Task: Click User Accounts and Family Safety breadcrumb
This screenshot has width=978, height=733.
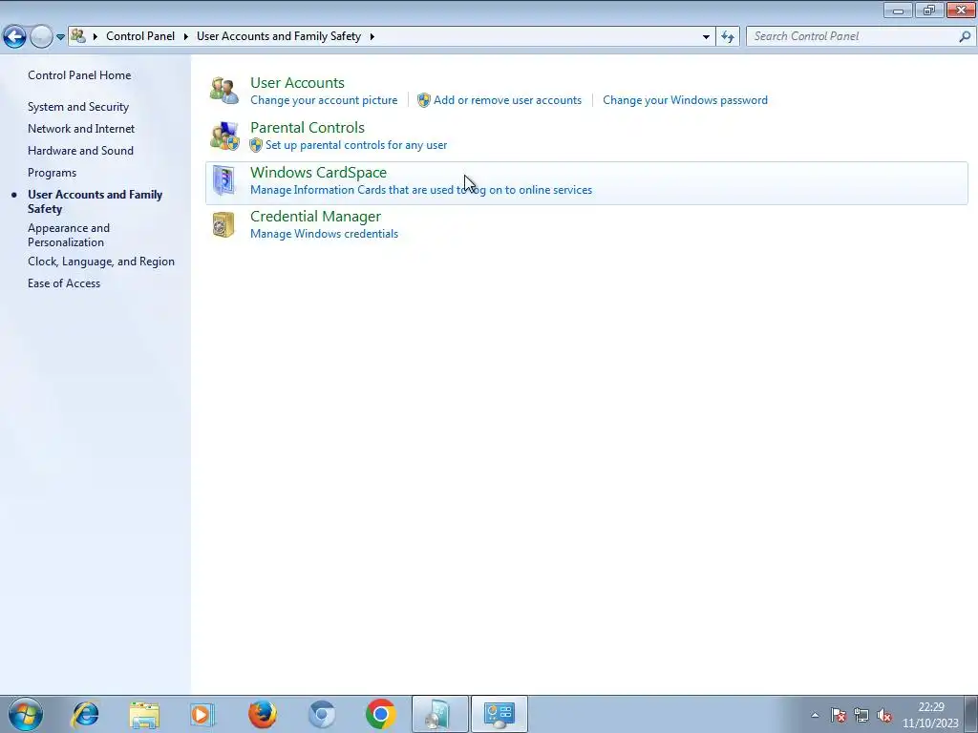Action: coord(279,36)
